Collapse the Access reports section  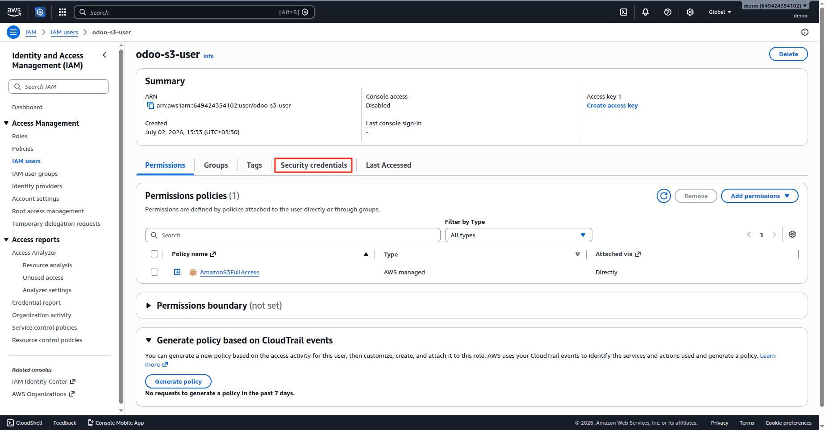(6, 240)
